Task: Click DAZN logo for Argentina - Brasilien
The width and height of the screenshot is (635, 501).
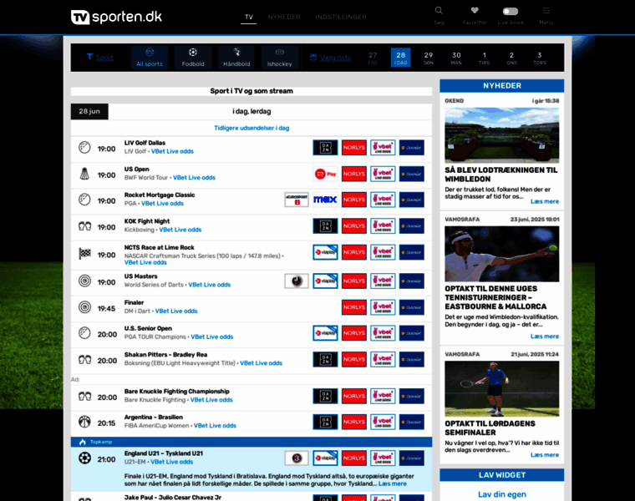Action: coord(325,422)
